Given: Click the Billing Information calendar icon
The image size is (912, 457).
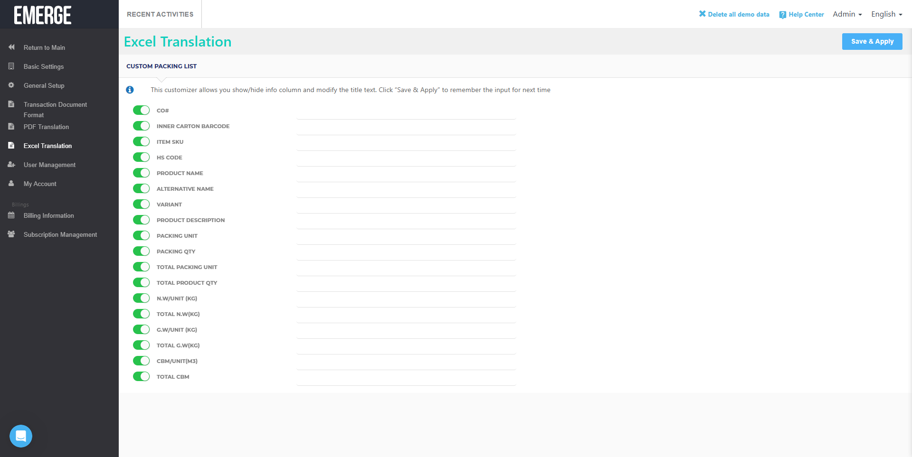Looking at the screenshot, I should click(11, 215).
